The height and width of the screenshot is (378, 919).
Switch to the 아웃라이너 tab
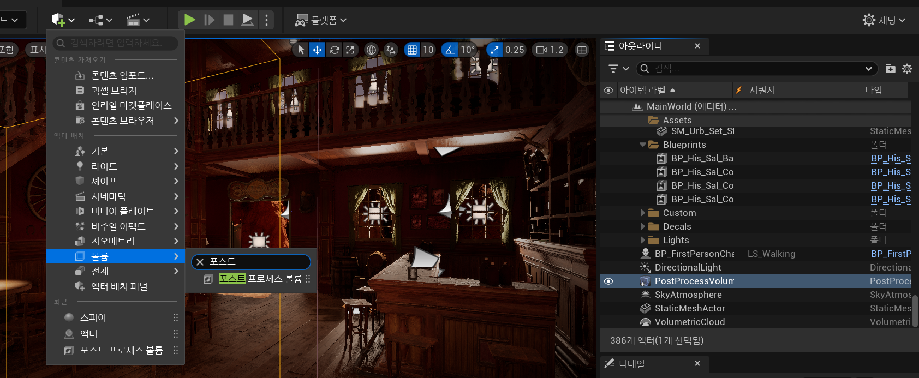point(640,46)
